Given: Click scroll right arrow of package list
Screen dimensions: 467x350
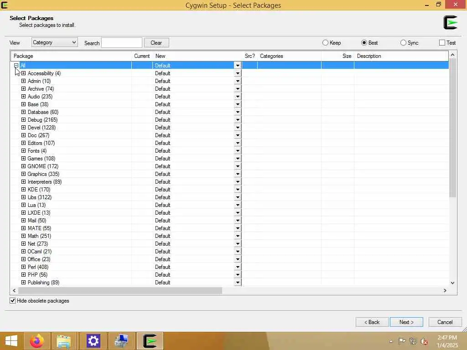Looking at the screenshot, I should pos(445,290).
